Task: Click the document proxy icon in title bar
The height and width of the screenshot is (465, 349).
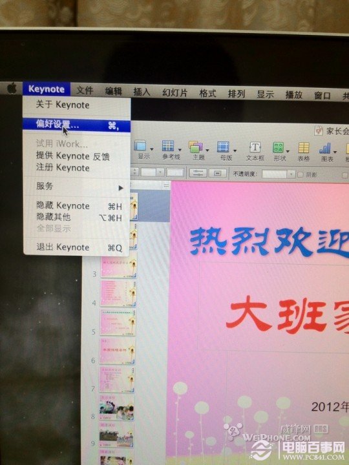Action: pyautogui.click(x=319, y=130)
